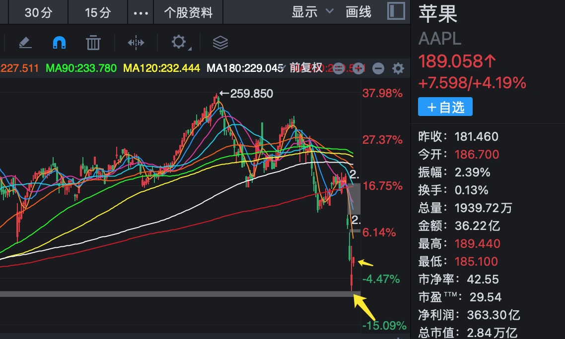Click the trash can delete drawings icon
The height and width of the screenshot is (339, 565).
93,43
